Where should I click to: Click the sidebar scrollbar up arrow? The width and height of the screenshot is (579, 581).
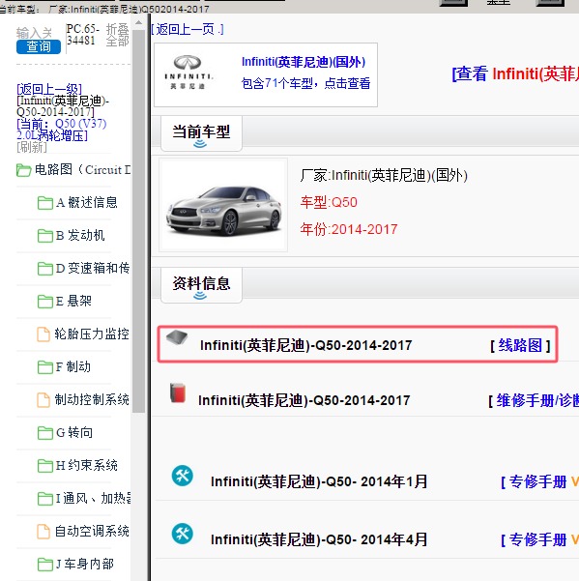click(138, 22)
